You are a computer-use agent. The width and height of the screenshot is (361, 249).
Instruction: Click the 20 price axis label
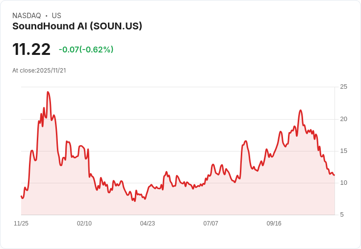point(343,119)
